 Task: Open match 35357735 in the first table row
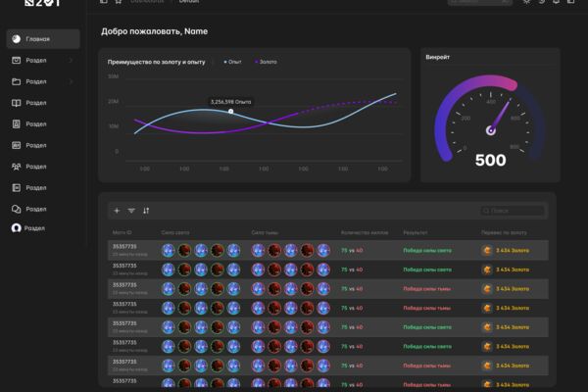tap(124, 246)
